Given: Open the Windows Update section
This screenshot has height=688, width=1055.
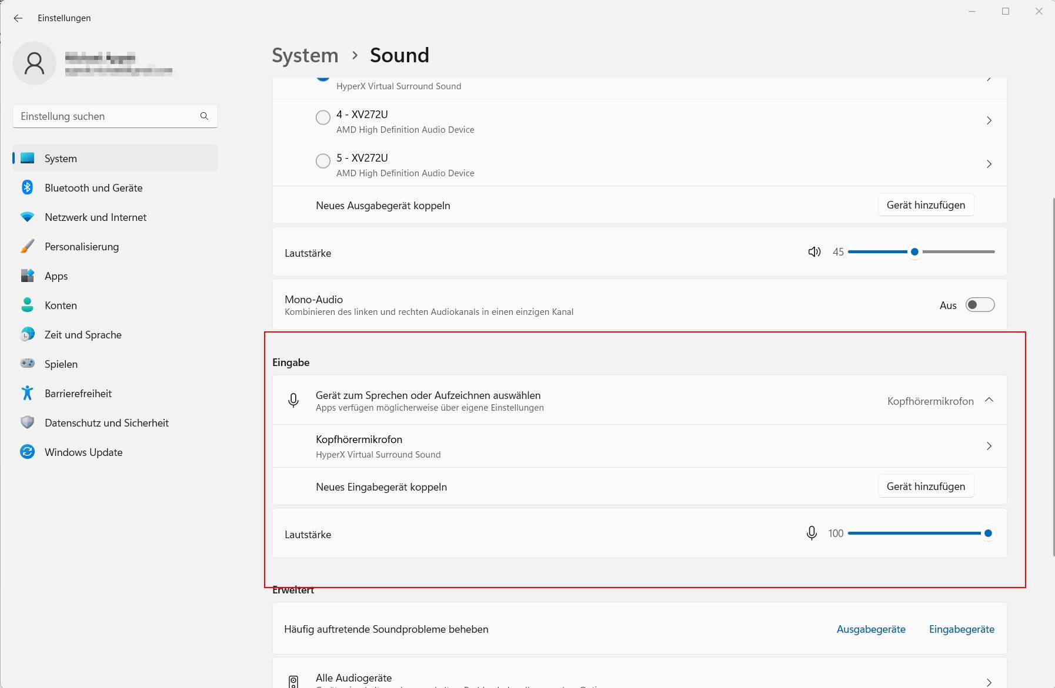Looking at the screenshot, I should (x=84, y=452).
